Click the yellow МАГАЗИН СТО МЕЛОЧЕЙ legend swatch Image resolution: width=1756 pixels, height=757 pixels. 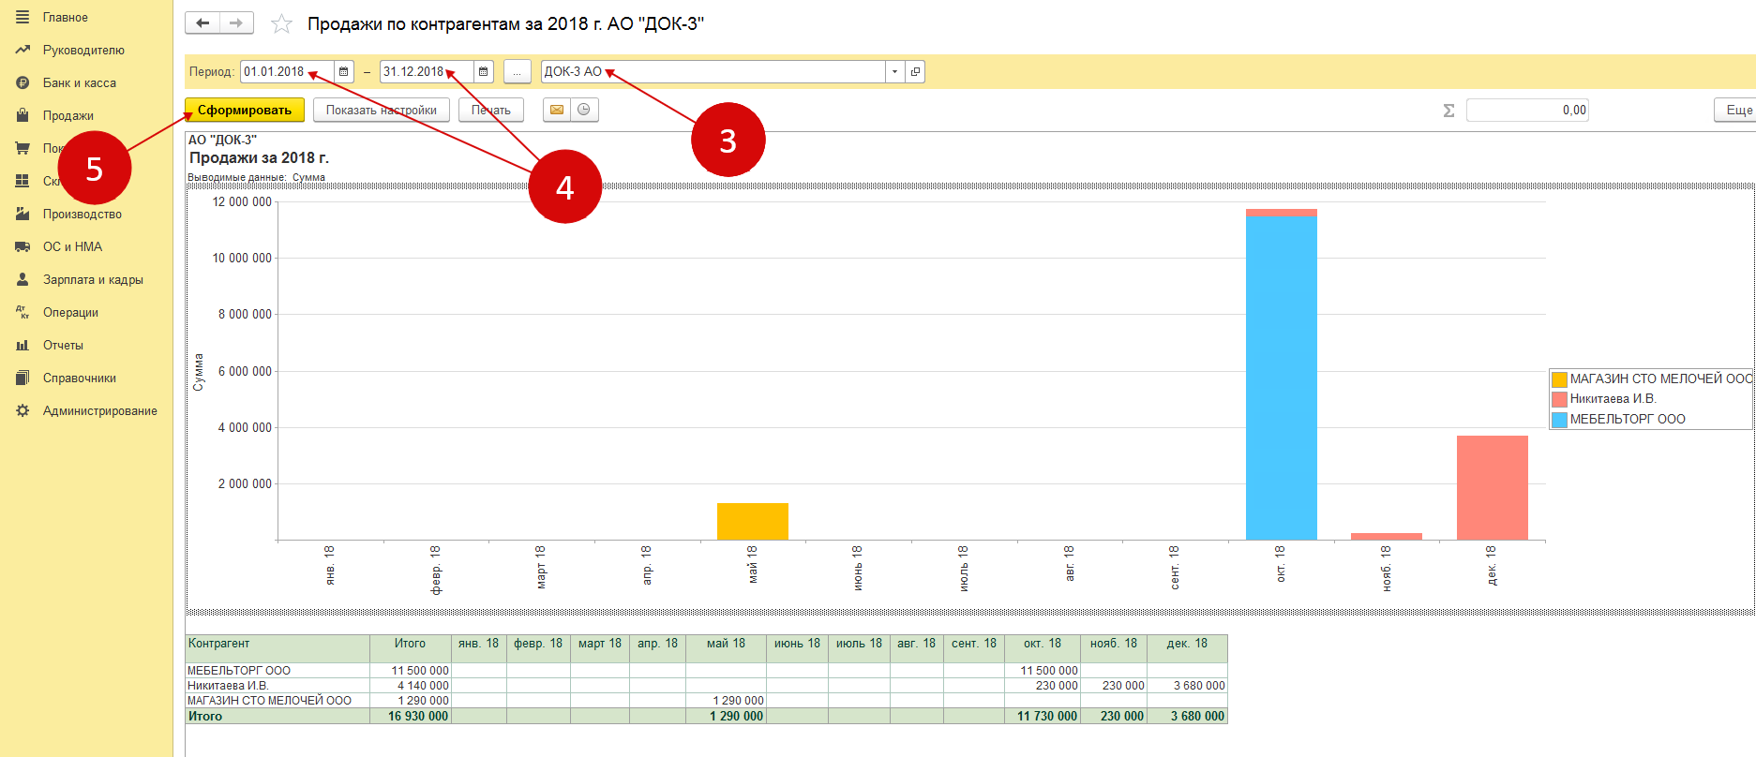[x=1560, y=379]
